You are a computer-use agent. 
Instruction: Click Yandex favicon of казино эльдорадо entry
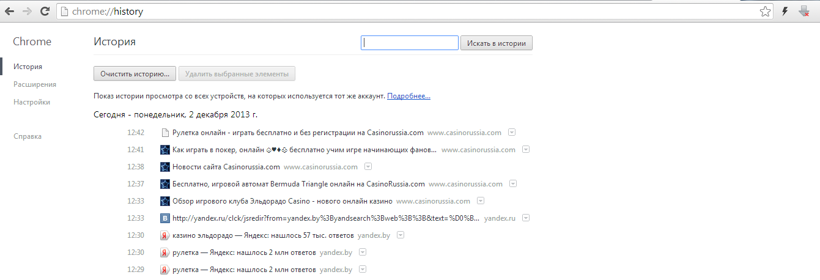[164, 235]
